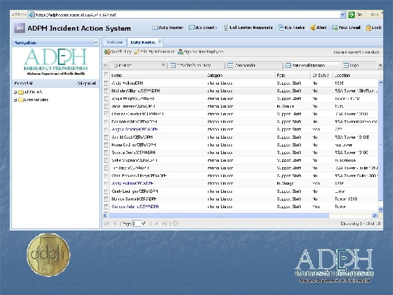Click the horizontal scrollbar thumb below grid

coord(218,215)
